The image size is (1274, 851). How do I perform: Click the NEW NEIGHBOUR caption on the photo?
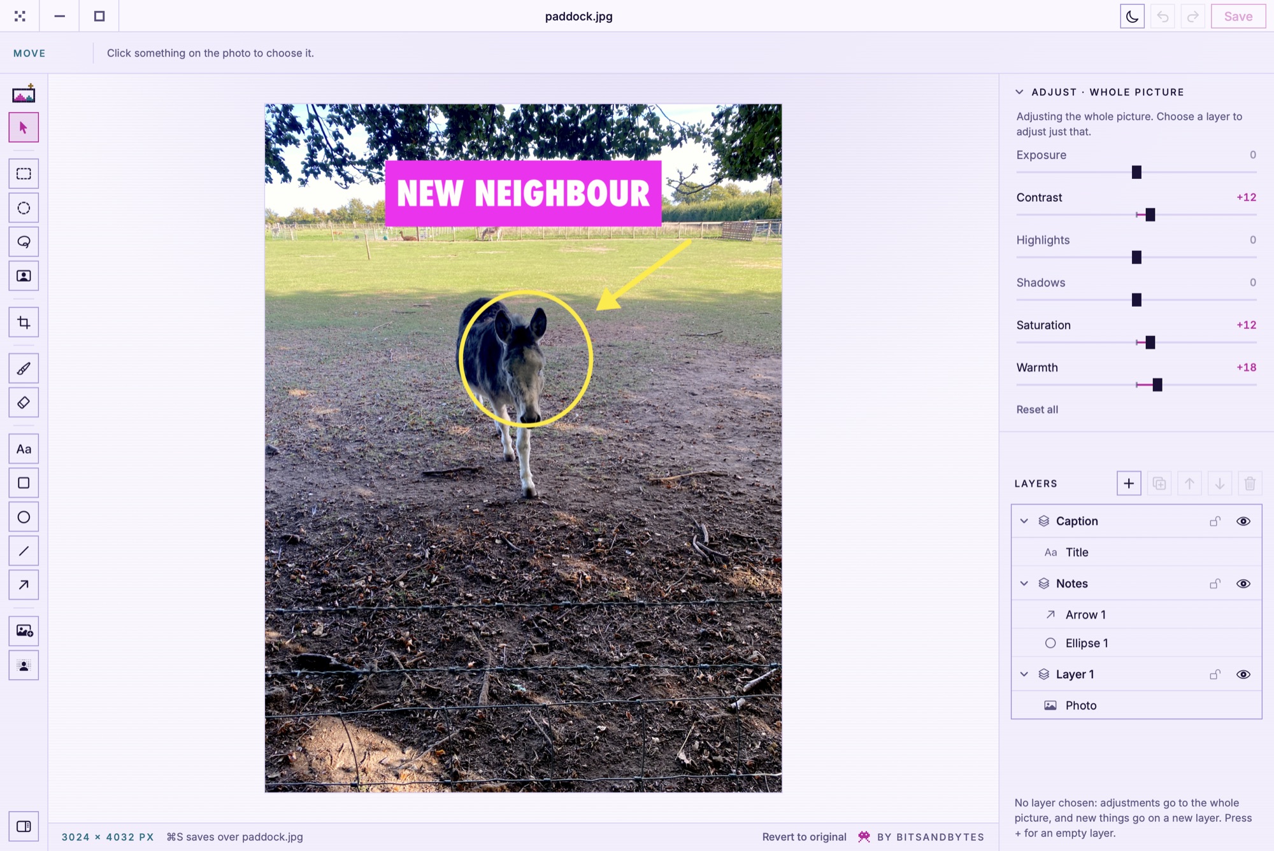point(523,193)
